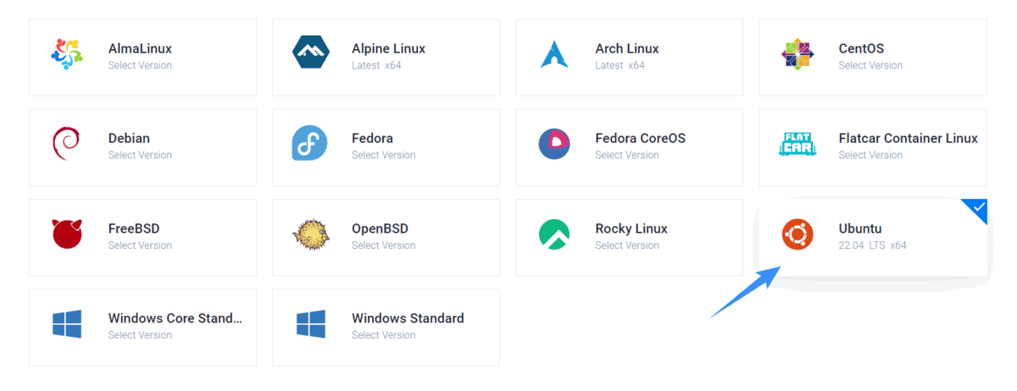Viewport: 1017px width, 391px height.
Task: Click the OpenBSD pufferfish logo
Action: (310, 234)
